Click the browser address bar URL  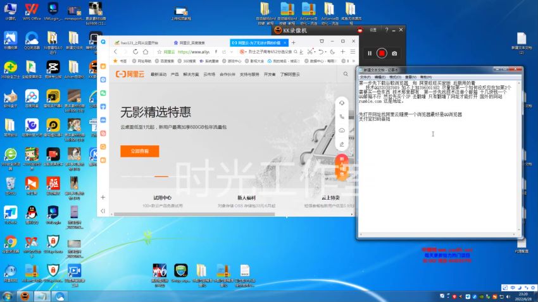[x=194, y=52]
